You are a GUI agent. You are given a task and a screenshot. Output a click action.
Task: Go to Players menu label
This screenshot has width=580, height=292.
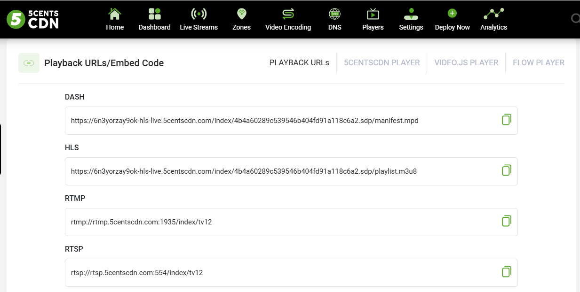[x=373, y=27]
